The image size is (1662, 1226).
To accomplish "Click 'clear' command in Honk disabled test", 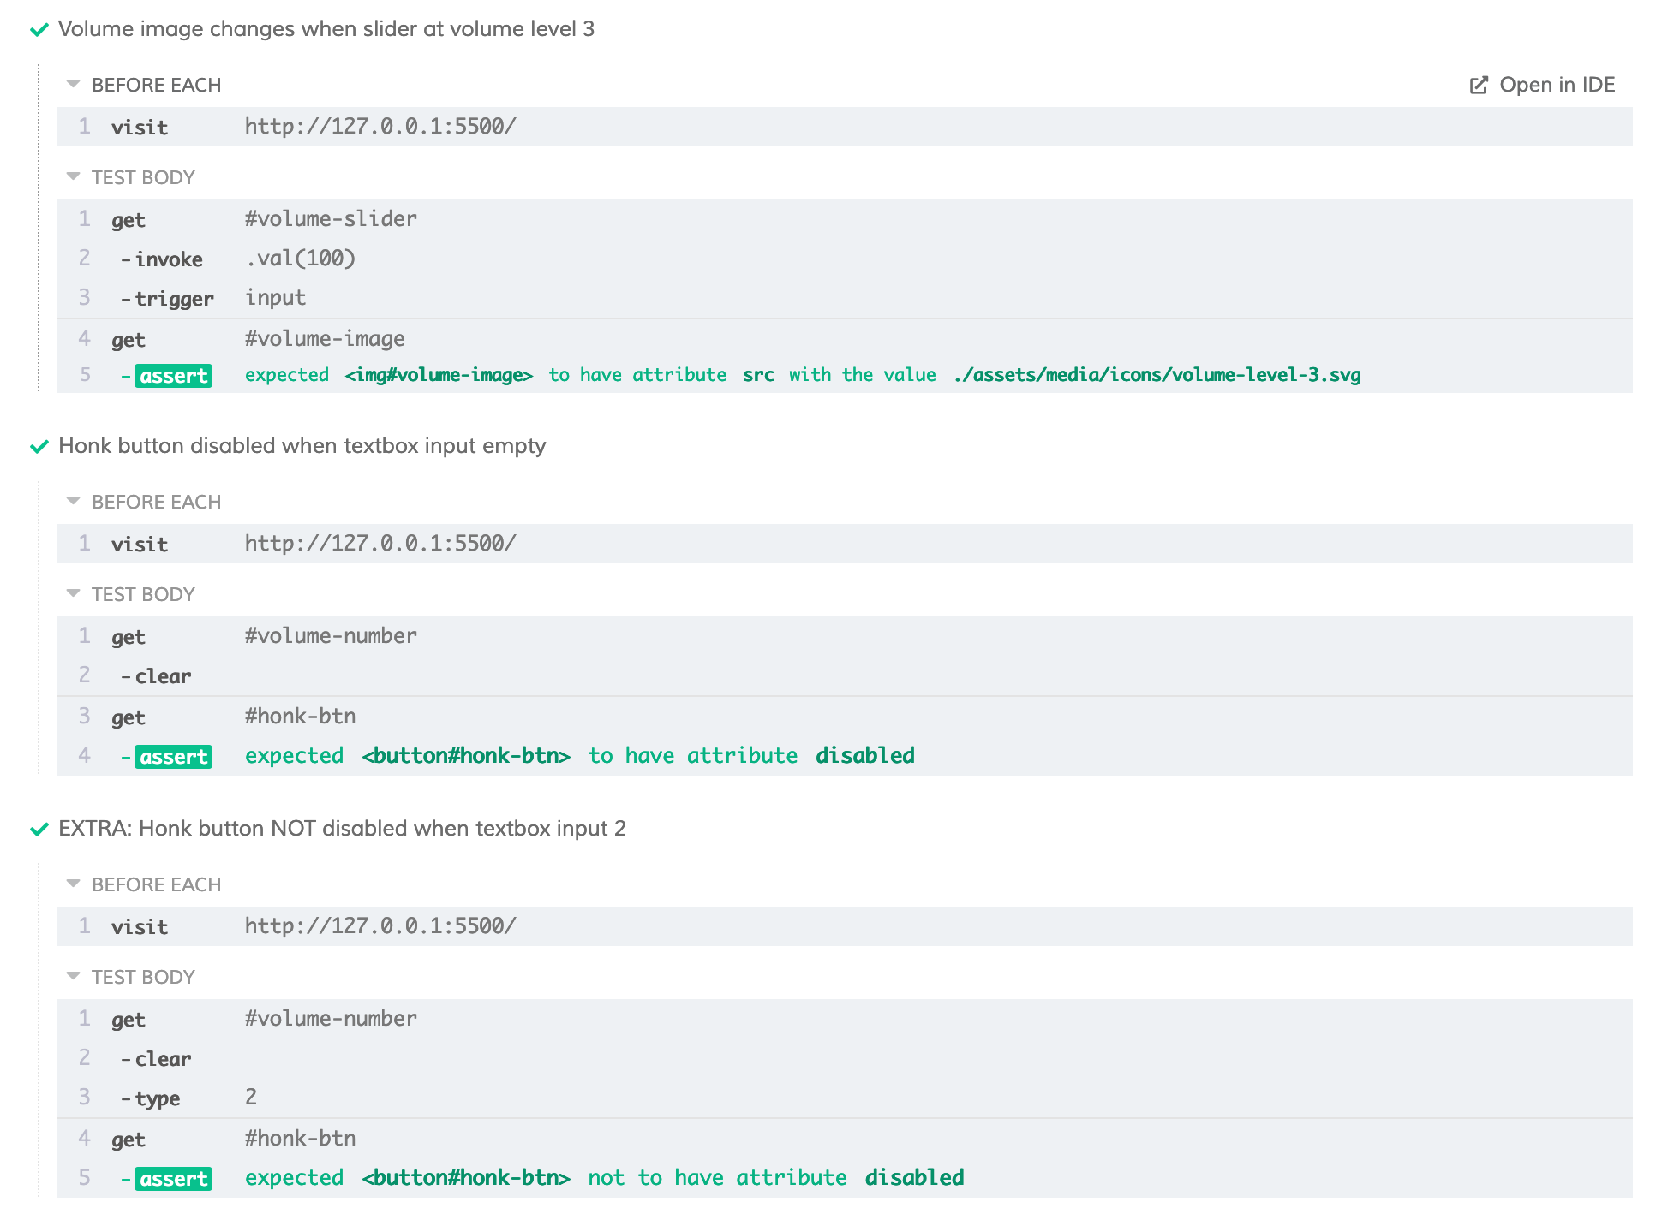I will [x=845, y=675].
